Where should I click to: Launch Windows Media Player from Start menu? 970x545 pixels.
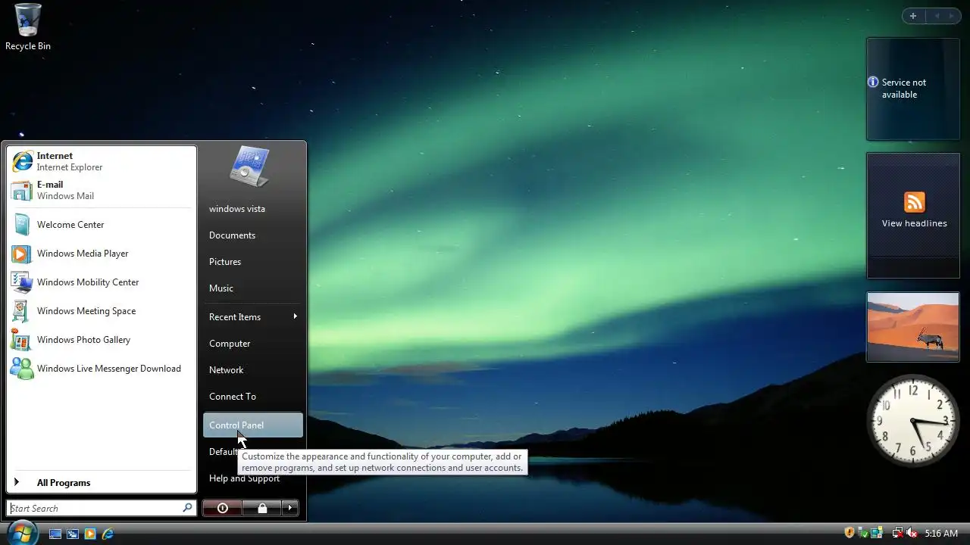[x=102, y=254]
